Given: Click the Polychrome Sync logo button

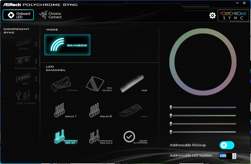Looking at the screenshot, I should point(233,15).
